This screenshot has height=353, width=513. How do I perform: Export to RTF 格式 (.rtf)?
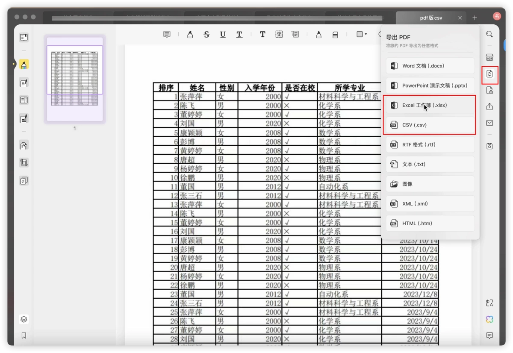[x=430, y=144]
